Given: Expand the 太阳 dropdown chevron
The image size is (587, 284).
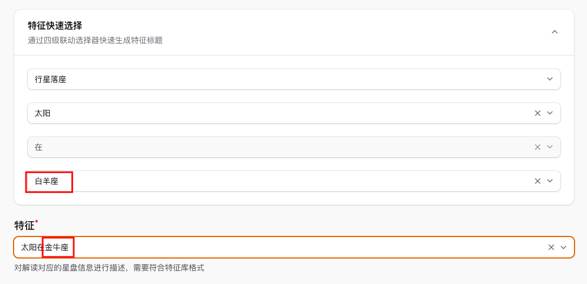Looking at the screenshot, I should [550, 113].
